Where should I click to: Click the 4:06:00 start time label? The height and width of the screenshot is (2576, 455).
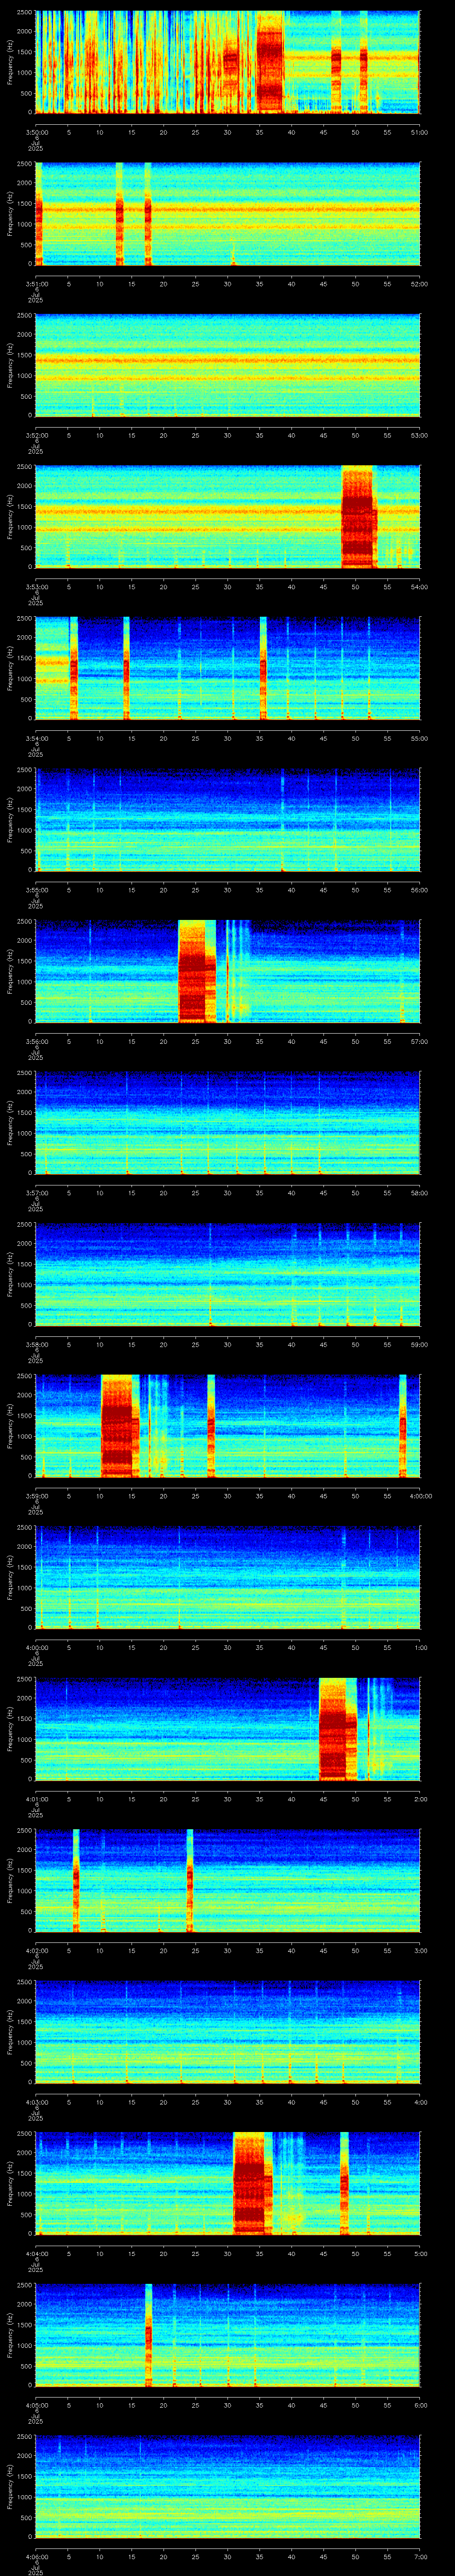[36, 2556]
